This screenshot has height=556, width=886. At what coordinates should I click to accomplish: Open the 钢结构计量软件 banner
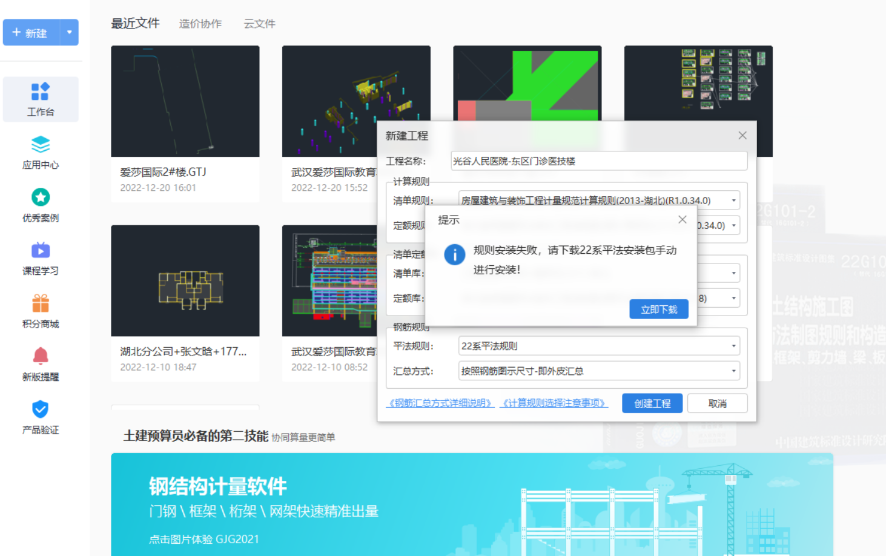(472, 505)
